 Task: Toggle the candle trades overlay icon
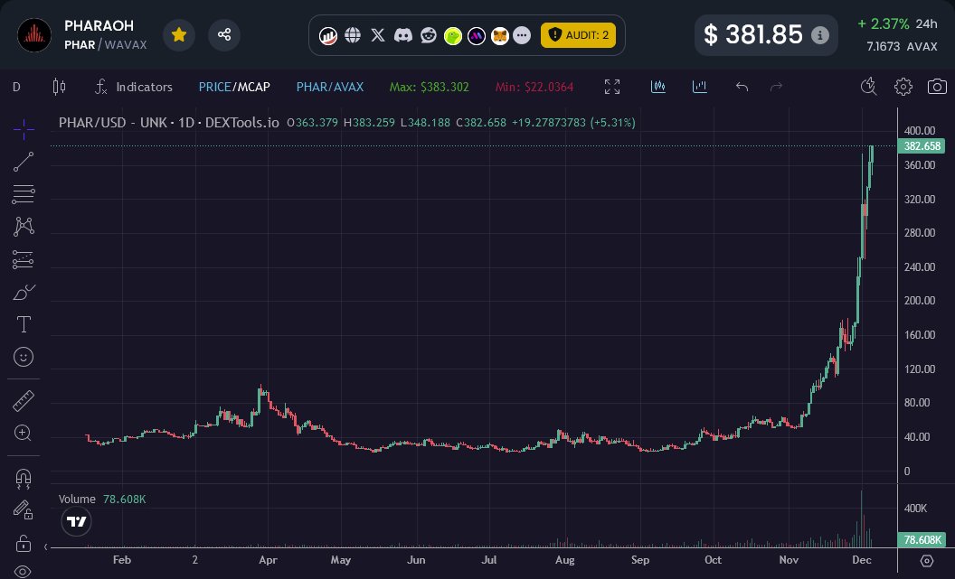658,87
